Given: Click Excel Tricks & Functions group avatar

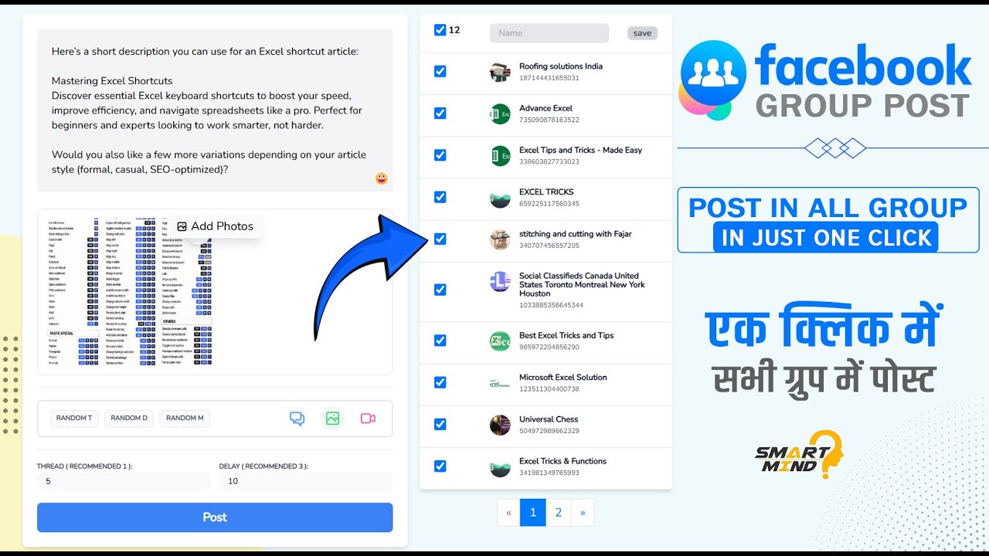Looking at the screenshot, I should click(x=500, y=466).
